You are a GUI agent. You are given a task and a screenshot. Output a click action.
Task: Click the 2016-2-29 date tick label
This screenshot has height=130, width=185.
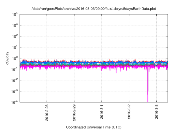[74, 113]
